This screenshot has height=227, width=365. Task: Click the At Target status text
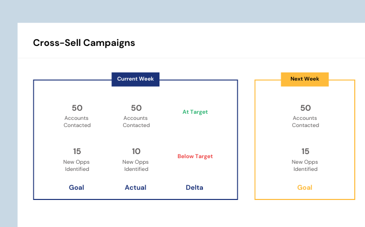coord(195,112)
